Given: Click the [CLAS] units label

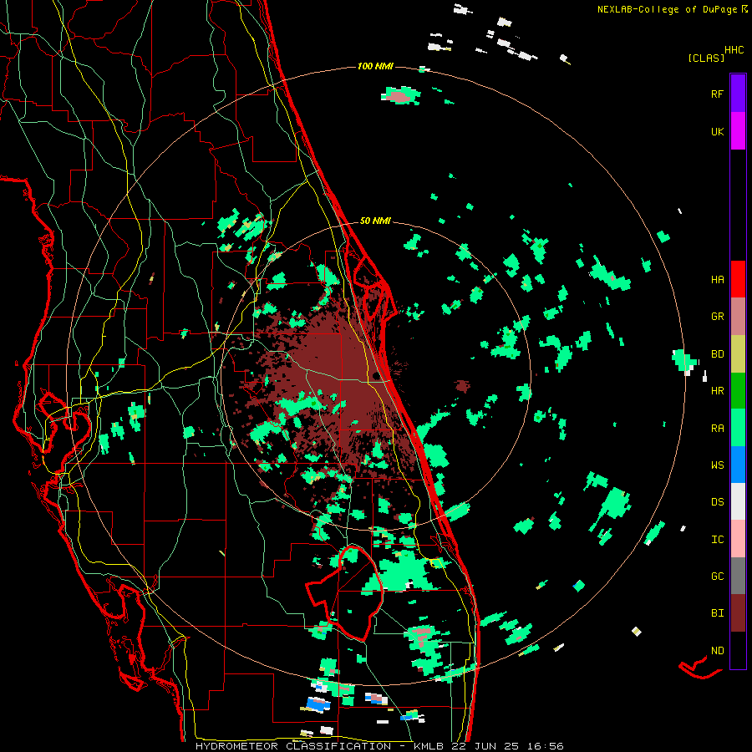Looking at the screenshot, I should coord(706,58).
